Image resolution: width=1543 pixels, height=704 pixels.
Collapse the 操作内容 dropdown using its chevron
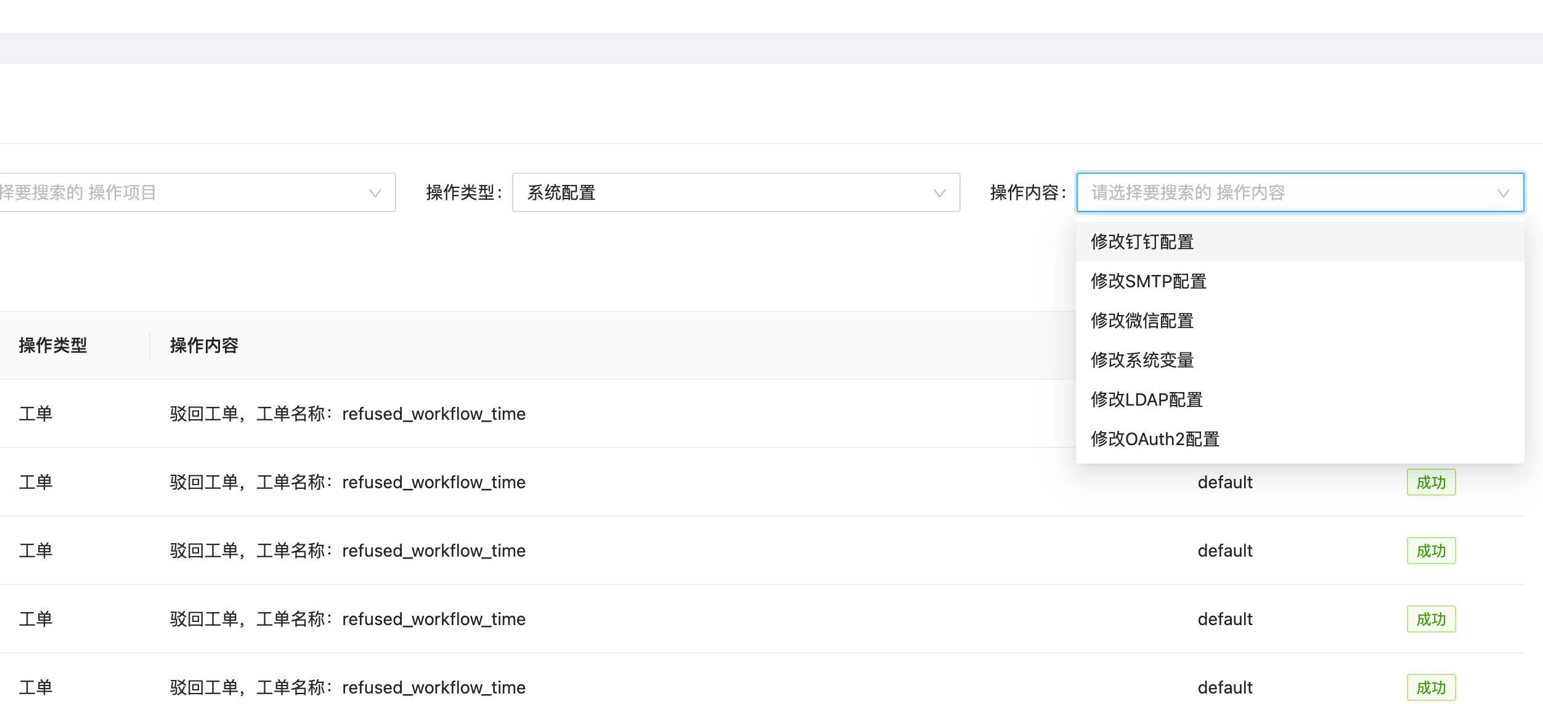pos(1502,192)
